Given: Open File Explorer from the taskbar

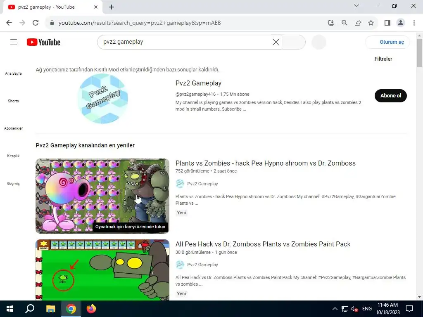Looking at the screenshot, I should click(x=50, y=309).
